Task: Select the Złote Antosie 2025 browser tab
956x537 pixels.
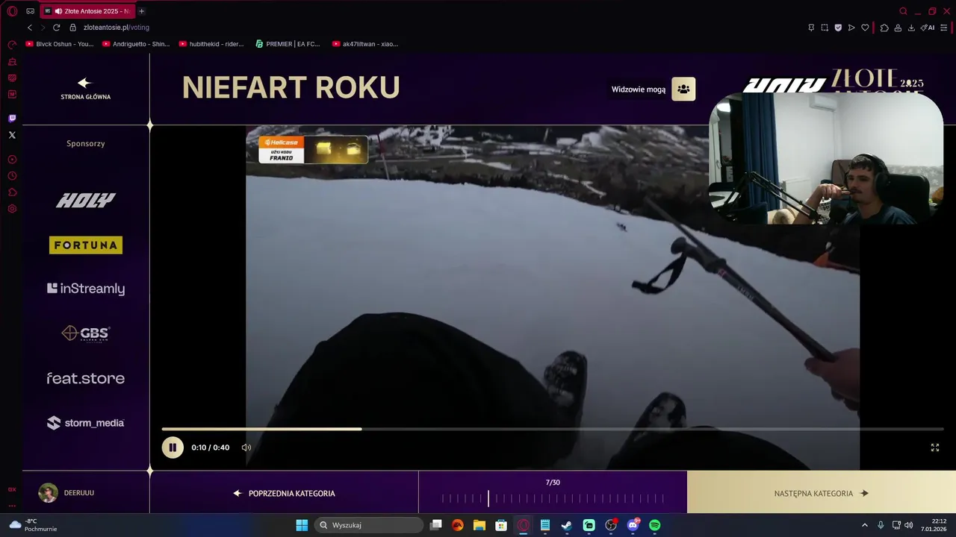Action: pos(87,11)
